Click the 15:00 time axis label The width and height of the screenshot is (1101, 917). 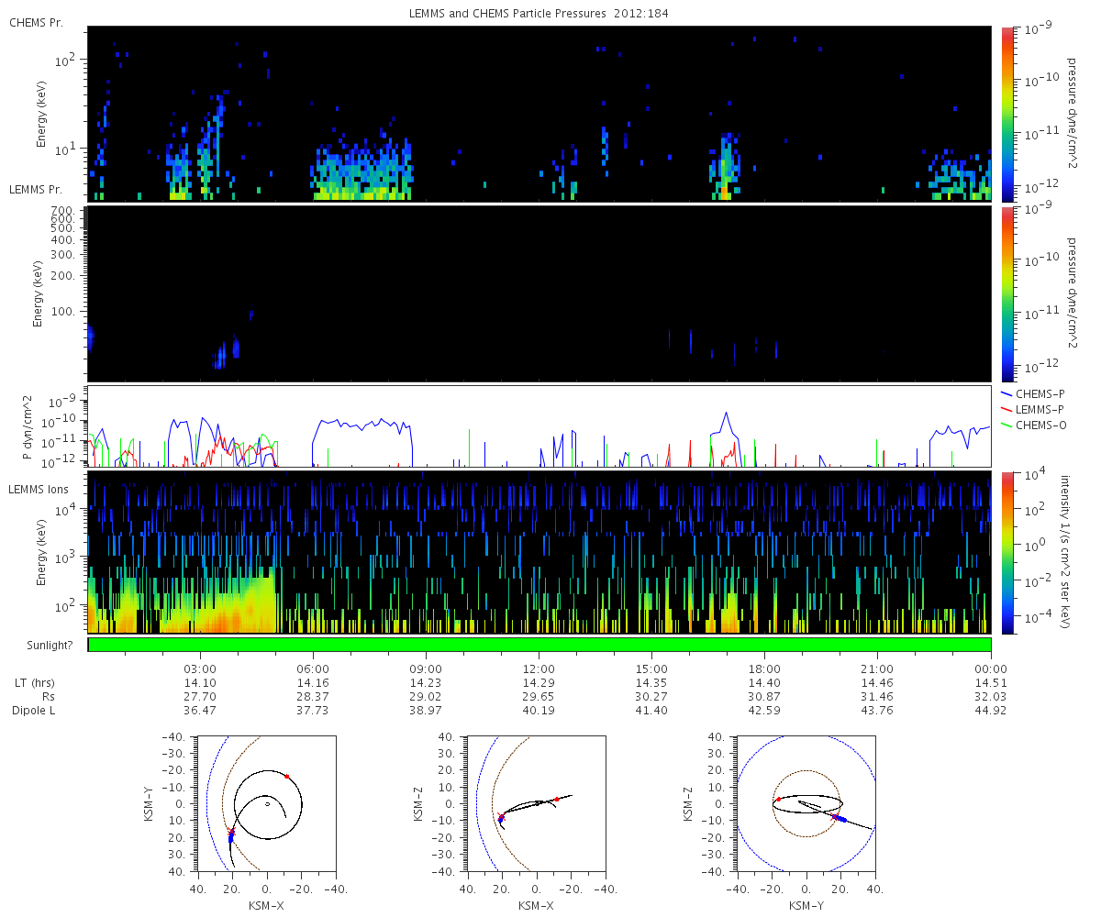[651, 668]
